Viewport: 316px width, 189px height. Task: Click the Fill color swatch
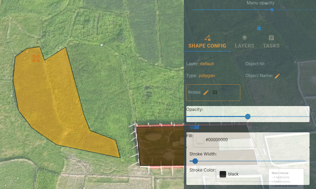pyautogui.click(x=200, y=140)
